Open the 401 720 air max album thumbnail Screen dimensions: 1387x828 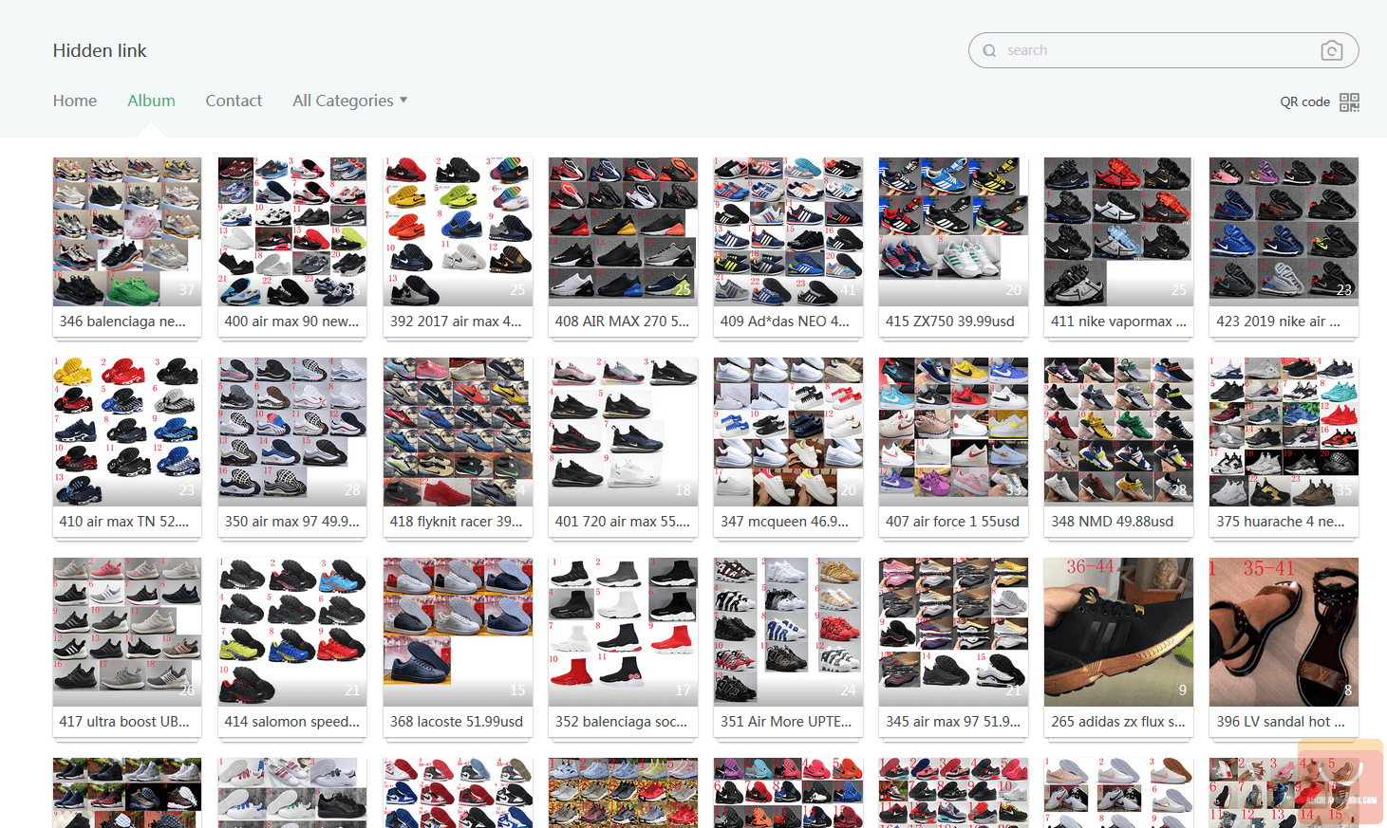point(623,432)
